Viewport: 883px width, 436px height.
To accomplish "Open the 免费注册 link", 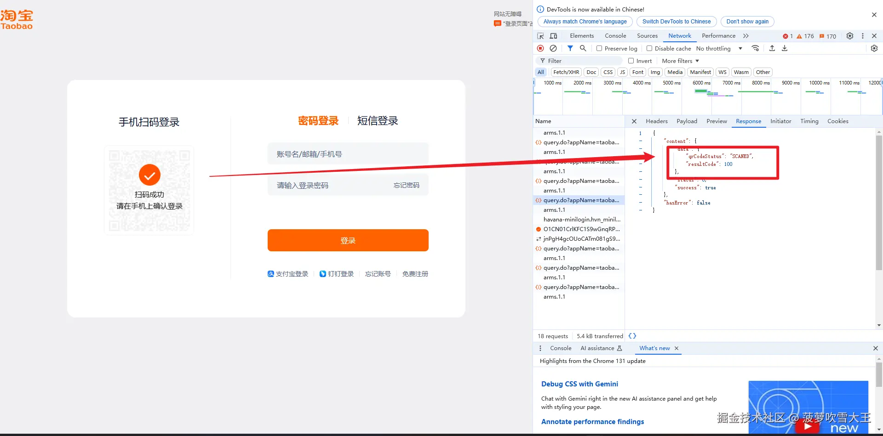I will point(415,274).
